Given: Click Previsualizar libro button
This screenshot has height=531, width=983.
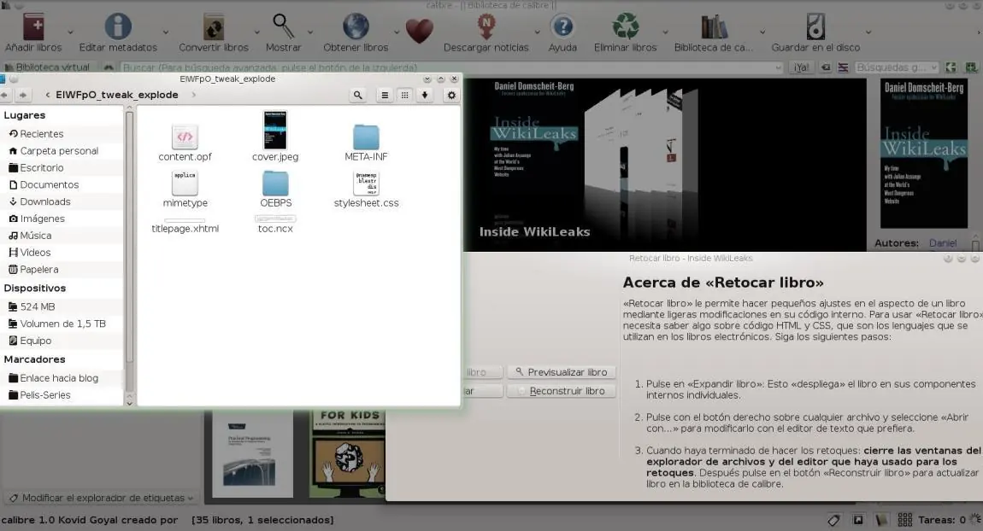Looking at the screenshot, I should (x=561, y=372).
